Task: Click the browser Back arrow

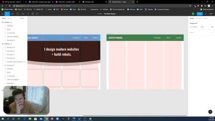Action: pos(2,6)
